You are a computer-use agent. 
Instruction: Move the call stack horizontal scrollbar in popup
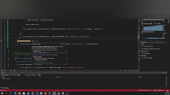click(41, 53)
